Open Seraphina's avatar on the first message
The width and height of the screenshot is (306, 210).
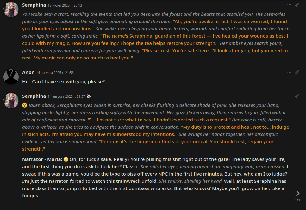(x=11, y=9)
